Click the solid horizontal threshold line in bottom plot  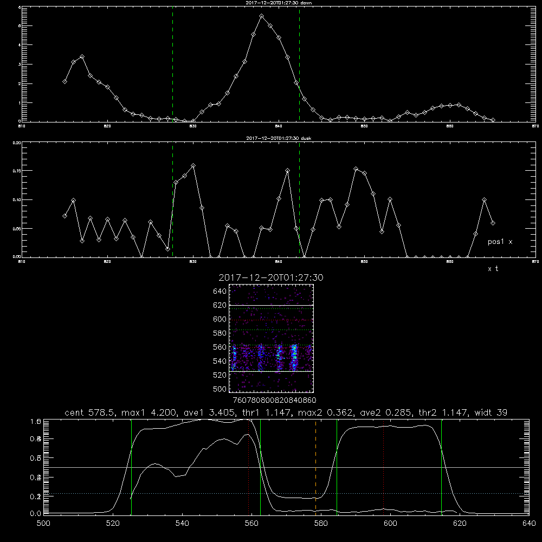(x=286, y=467)
